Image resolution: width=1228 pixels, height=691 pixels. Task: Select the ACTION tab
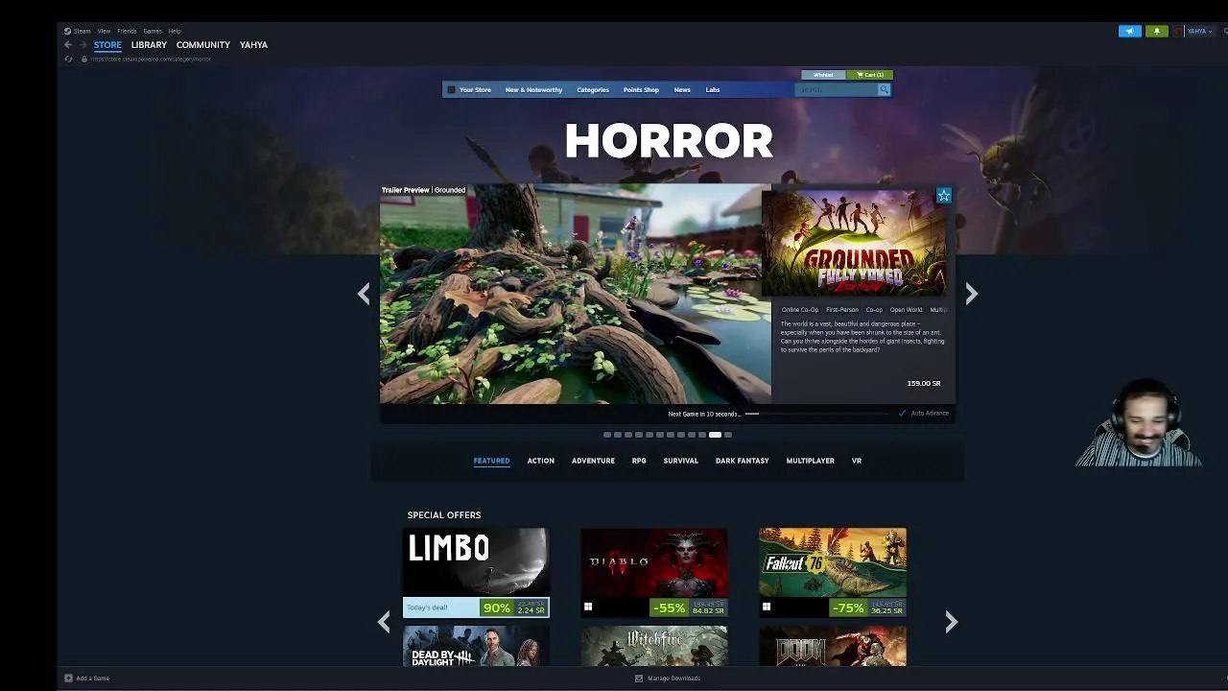(x=540, y=461)
